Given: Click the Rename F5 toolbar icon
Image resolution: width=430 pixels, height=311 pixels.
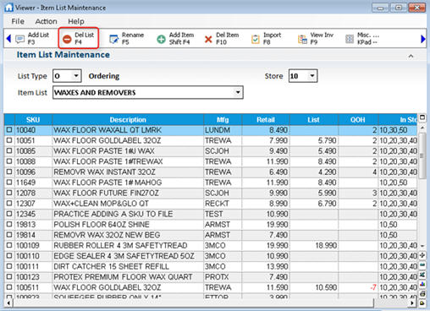Looking at the screenshot, I should [114, 39].
